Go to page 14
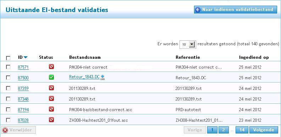The width and height of the screenshot is (281, 137). tap(242, 130)
